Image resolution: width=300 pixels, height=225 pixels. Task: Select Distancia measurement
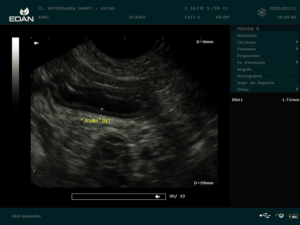pyautogui.click(x=265, y=35)
